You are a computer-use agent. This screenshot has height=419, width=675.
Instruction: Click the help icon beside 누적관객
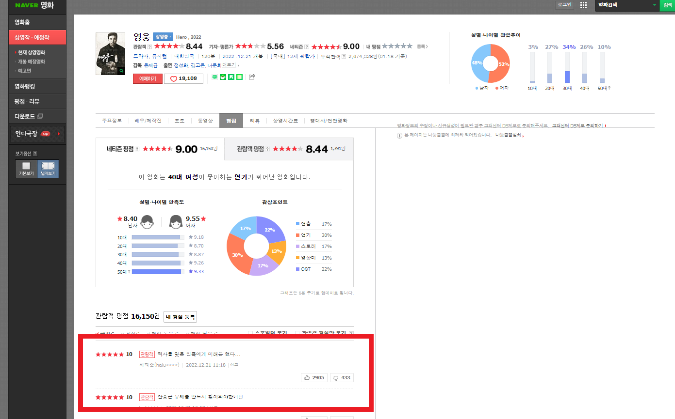tap(344, 56)
